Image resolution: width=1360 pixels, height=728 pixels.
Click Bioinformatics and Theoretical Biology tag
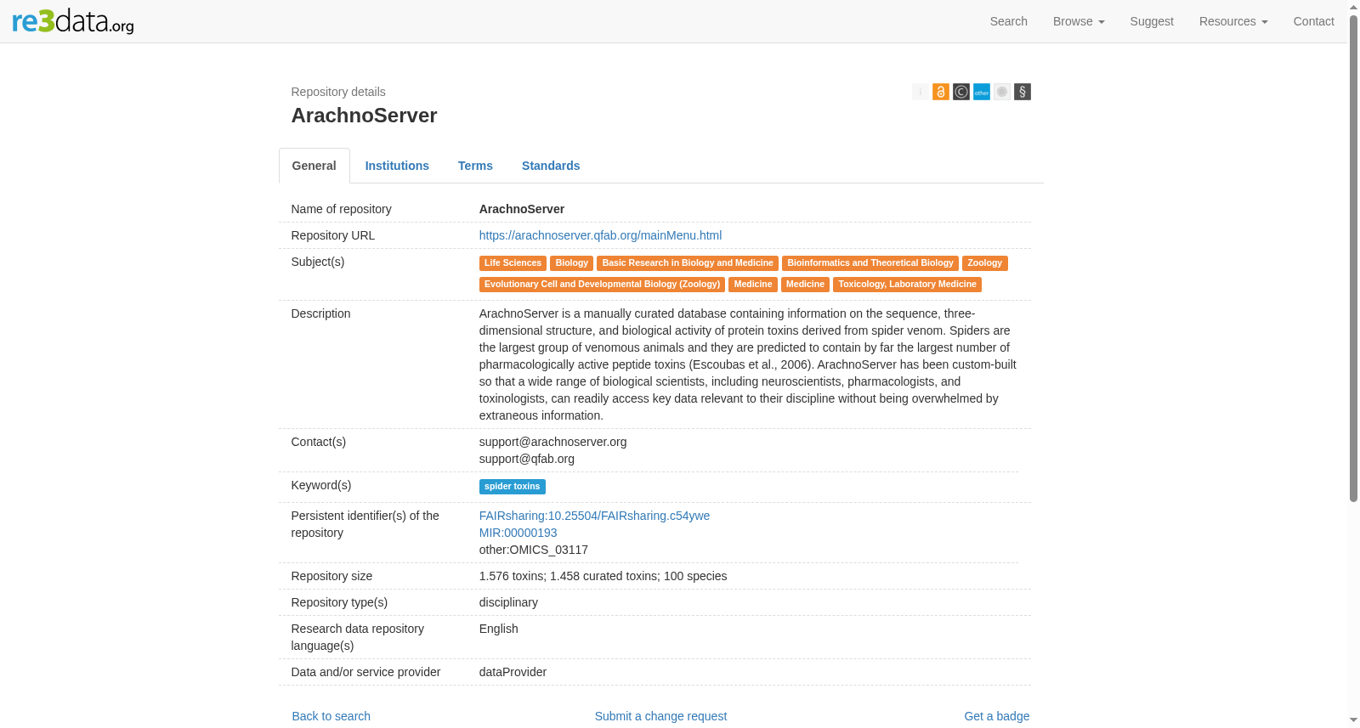point(870,263)
